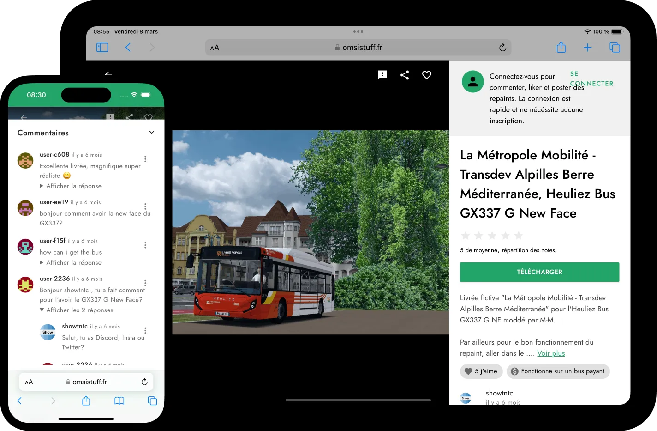
Task: Click showntc name in the phone reply
Action: [x=75, y=327]
